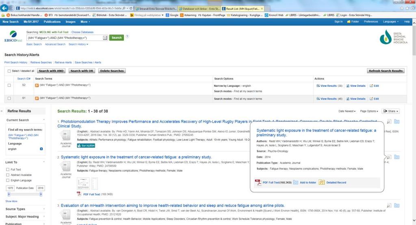The height and width of the screenshot is (225, 416).
Task: Click the browser back arrow button
Action: point(4,8)
